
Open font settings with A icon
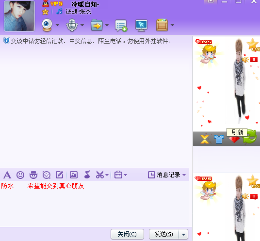coord(7,175)
